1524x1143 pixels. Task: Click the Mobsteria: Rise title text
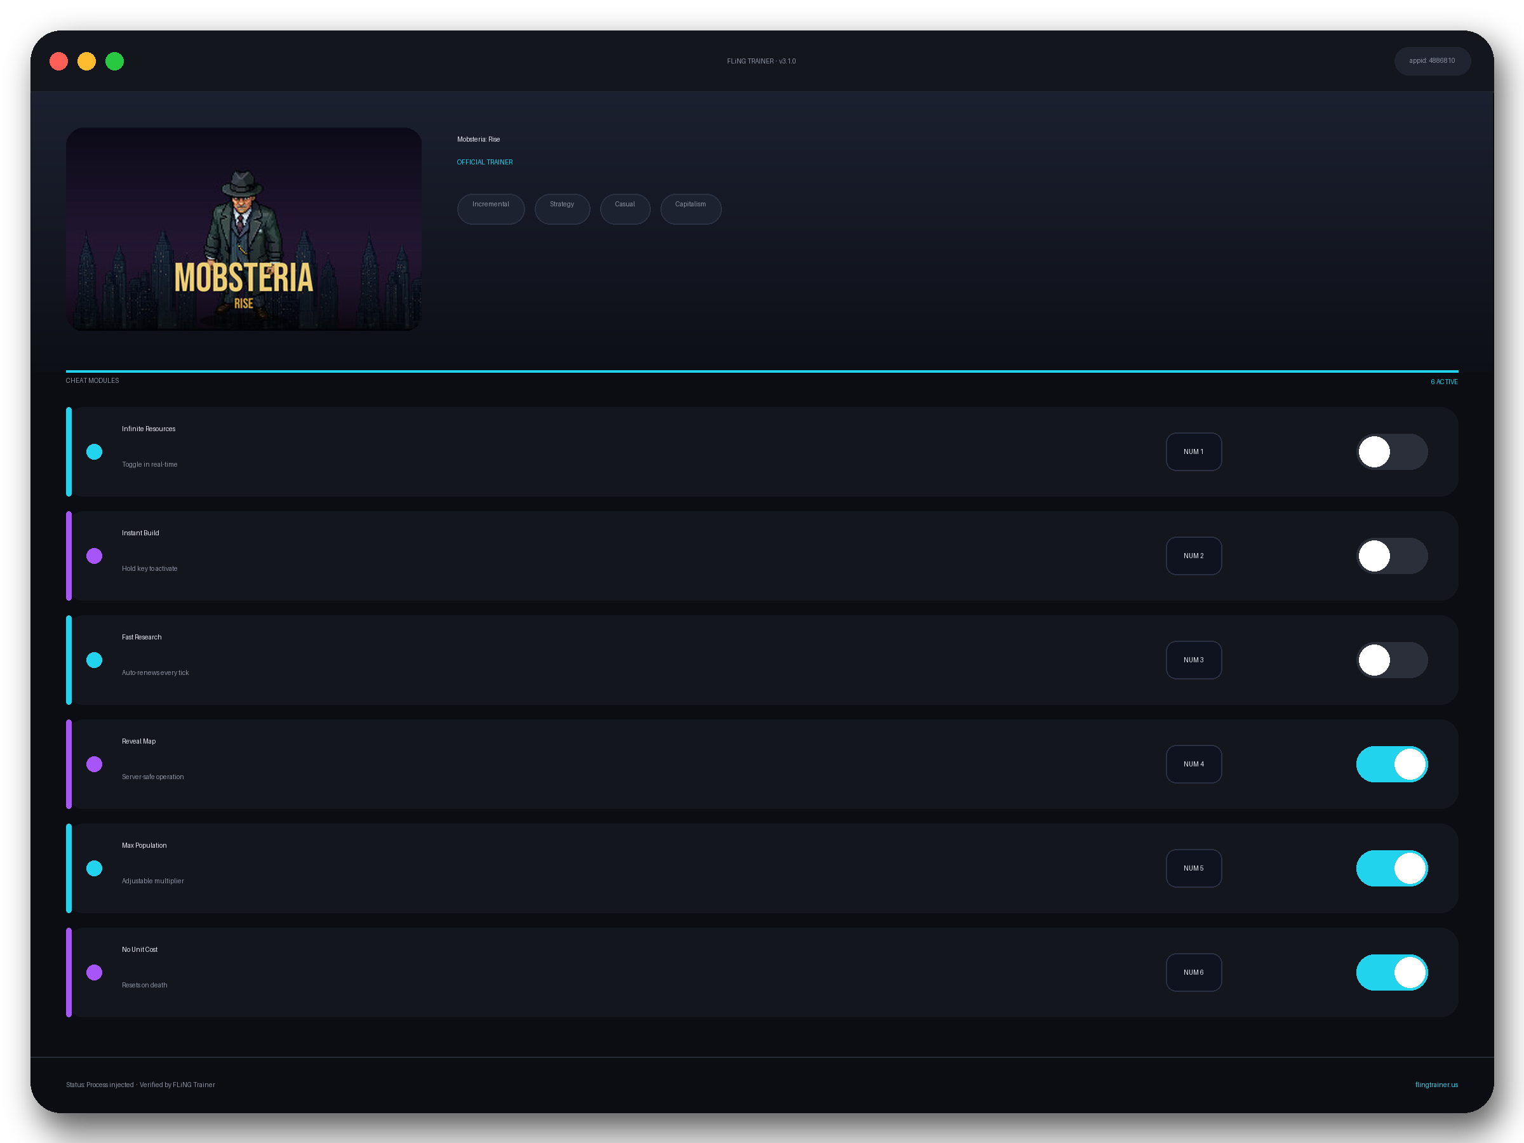coord(478,139)
